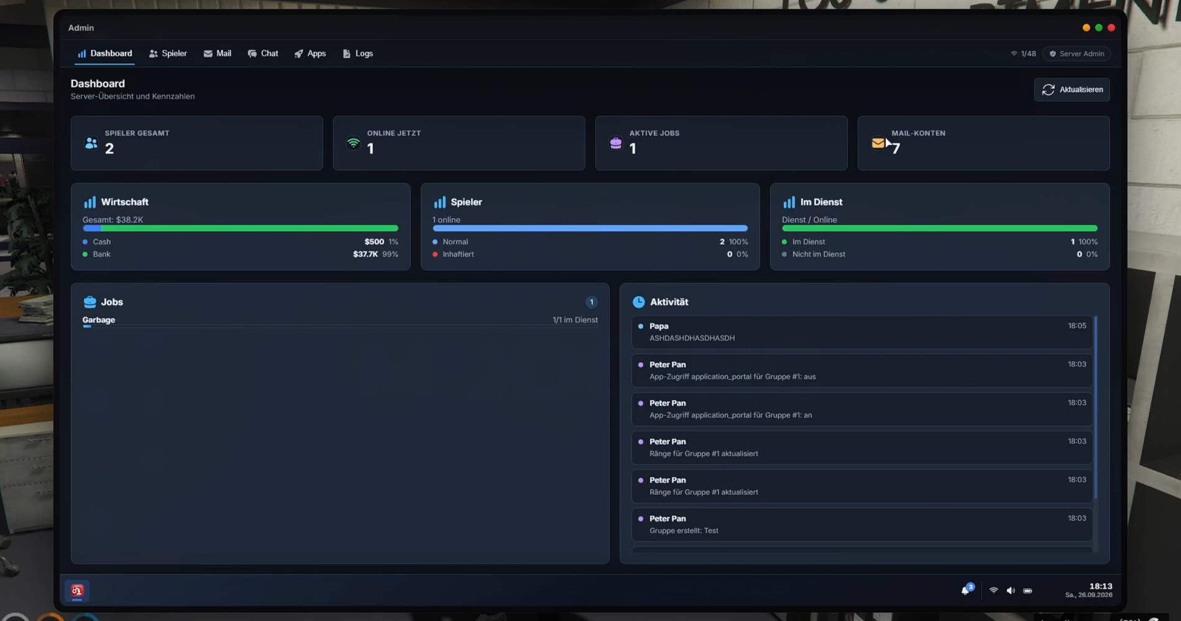Open the 'application_portal für Gruppe #1: aus' entry

point(862,370)
